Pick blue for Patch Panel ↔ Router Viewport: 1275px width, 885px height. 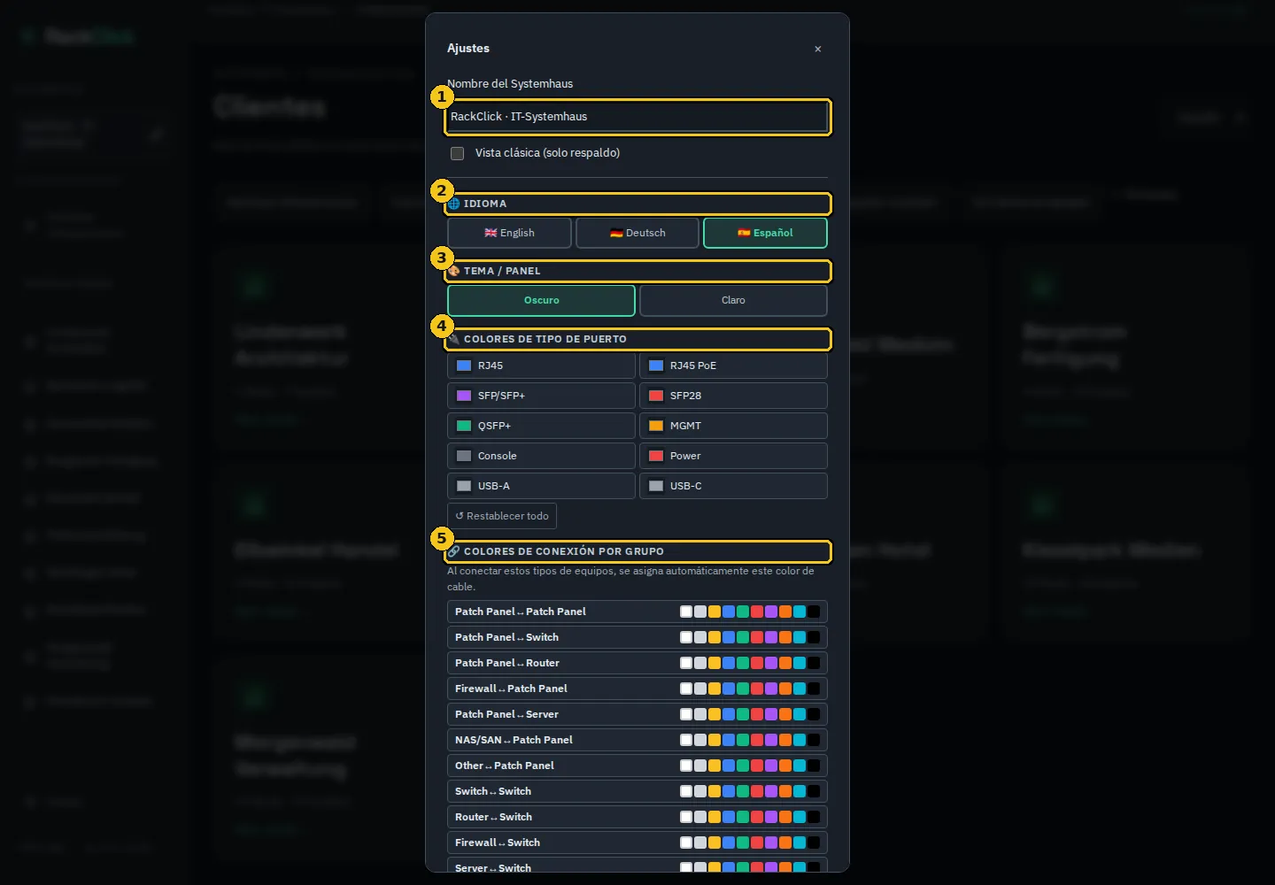click(729, 663)
